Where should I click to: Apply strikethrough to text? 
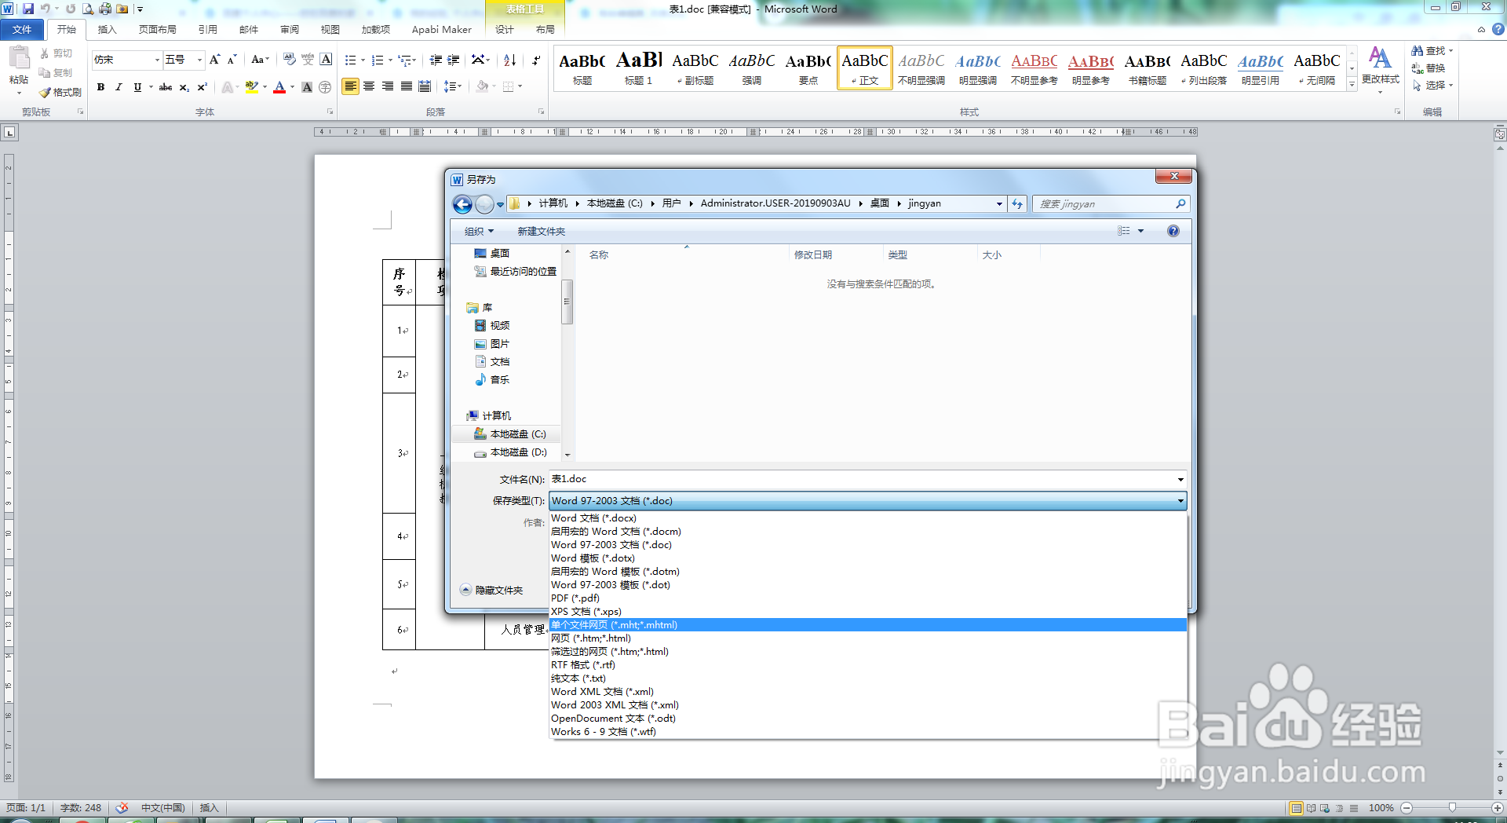(165, 87)
